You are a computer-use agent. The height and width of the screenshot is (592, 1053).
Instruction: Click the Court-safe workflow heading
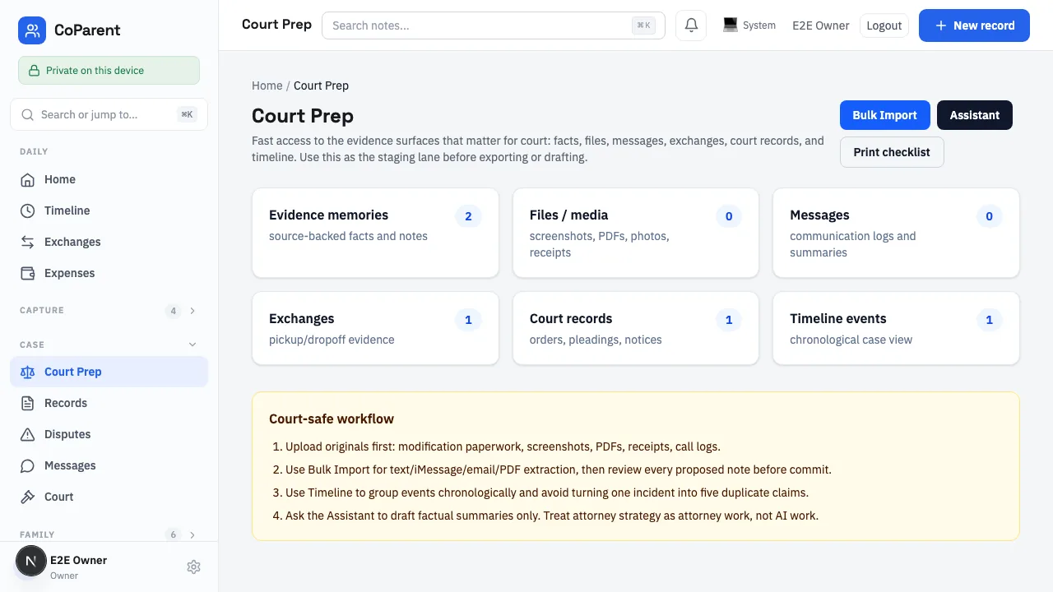pyautogui.click(x=332, y=419)
